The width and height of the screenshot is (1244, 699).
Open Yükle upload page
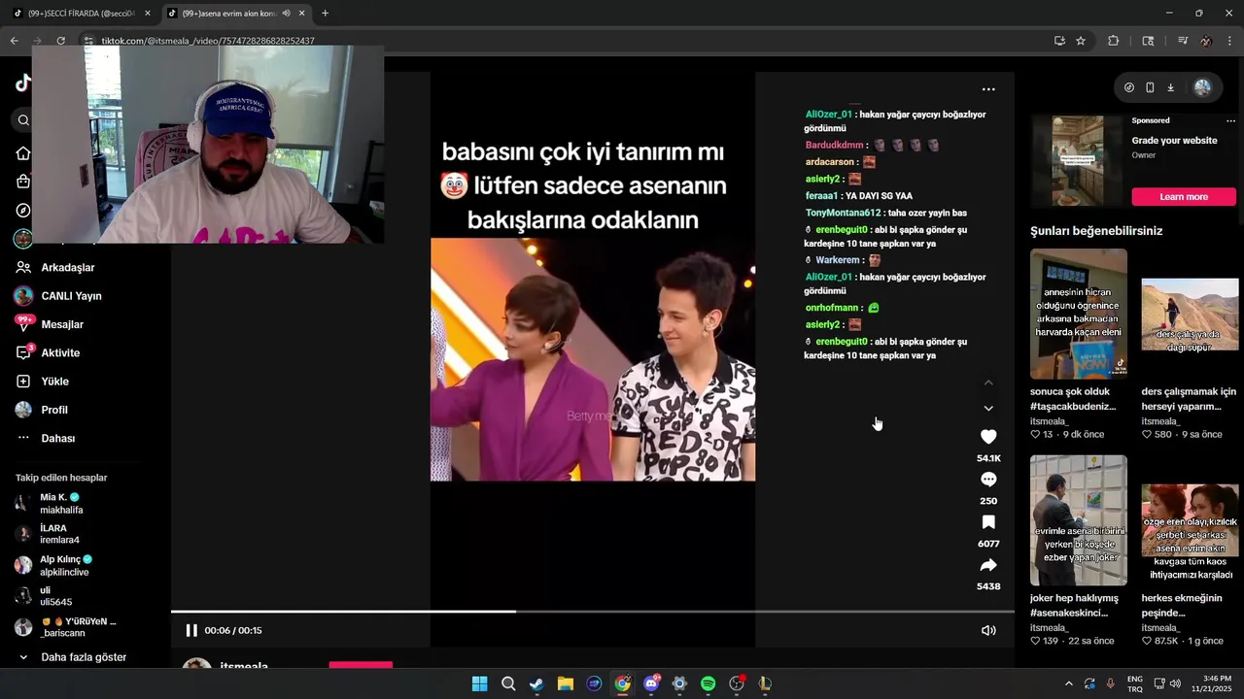(x=43, y=382)
